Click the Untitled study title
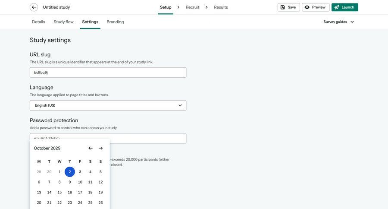Viewport: 388px width, 209px height. coord(56,7)
